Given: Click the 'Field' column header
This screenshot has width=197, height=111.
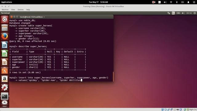Looking at the screenshot, I should pos(15,51).
